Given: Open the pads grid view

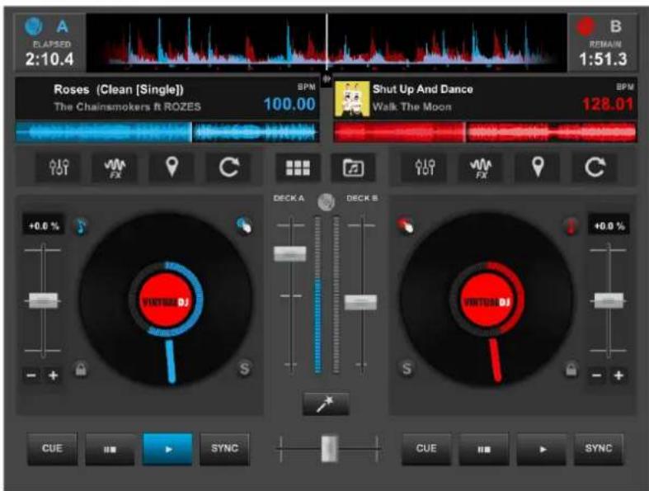Looking at the screenshot, I should tap(298, 168).
